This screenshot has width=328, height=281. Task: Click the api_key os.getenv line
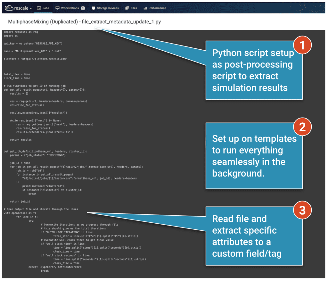(x=33, y=44)
